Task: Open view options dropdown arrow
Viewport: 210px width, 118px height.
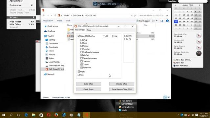Action: coord(157,21)
